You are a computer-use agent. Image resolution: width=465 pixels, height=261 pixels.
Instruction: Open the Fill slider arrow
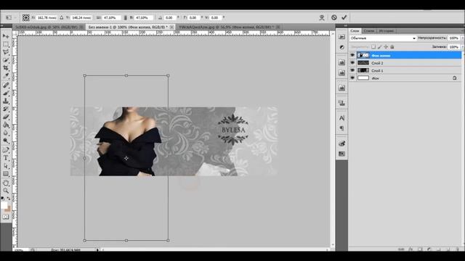(462, 46)
